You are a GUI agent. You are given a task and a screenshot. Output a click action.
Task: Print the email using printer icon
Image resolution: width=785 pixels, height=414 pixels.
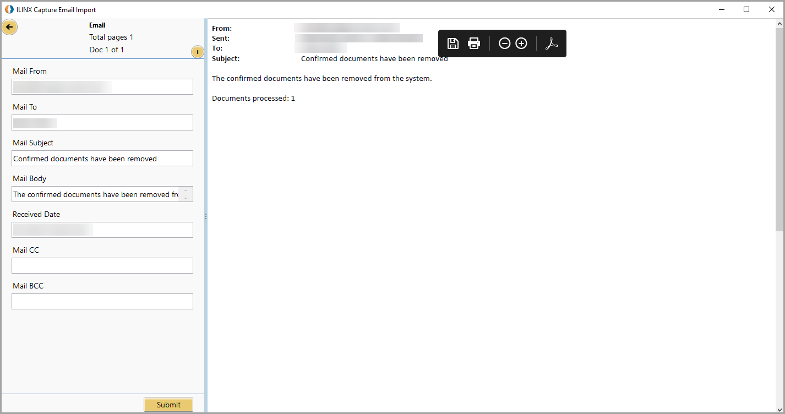tap(474, 43)
